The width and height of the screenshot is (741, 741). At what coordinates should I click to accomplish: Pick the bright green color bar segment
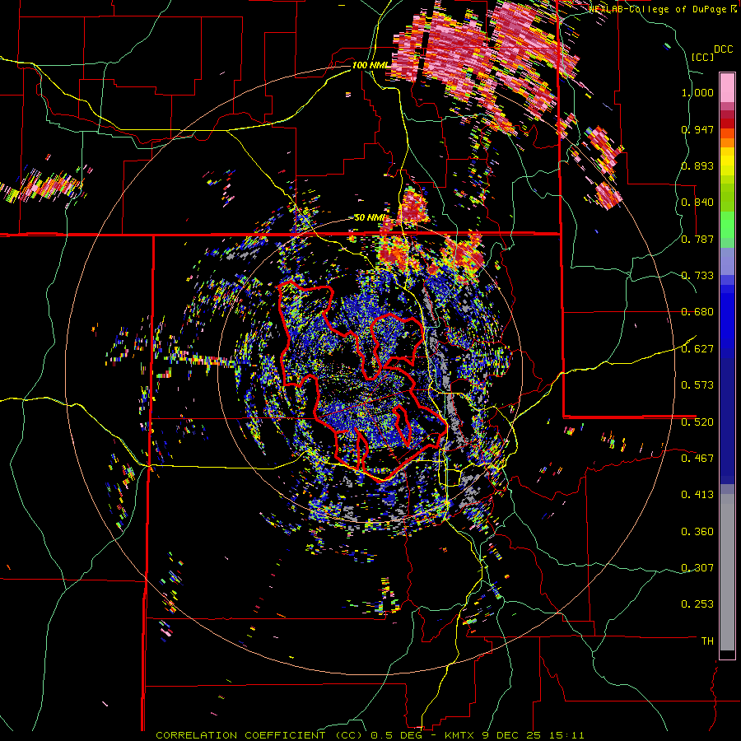(x=727, y=225)
